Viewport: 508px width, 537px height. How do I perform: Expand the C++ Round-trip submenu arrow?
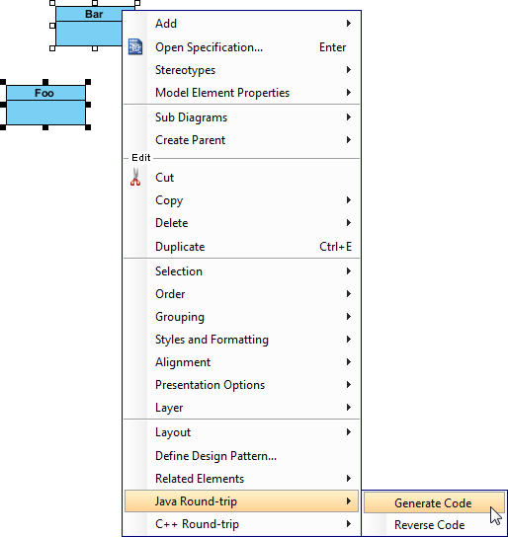point(349,524)
